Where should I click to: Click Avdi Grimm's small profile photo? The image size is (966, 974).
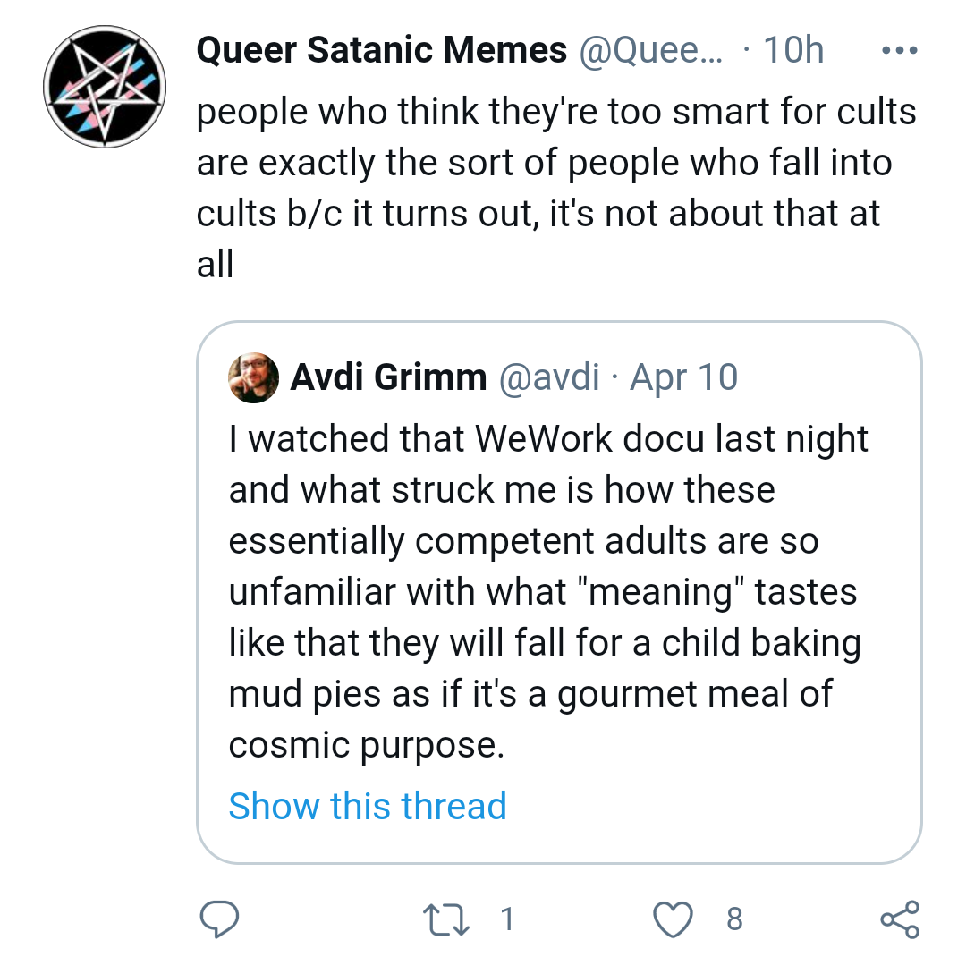coord(253,377)
